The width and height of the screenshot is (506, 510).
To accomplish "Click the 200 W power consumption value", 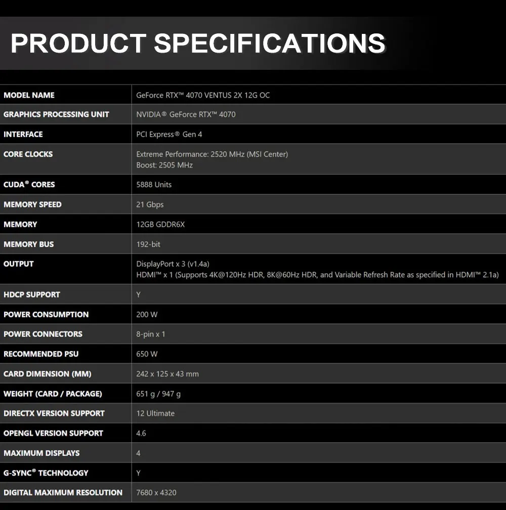I will 147,315.
